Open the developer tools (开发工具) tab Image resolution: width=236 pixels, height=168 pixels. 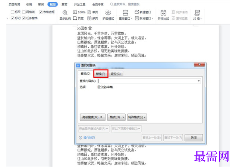[80, 4]
